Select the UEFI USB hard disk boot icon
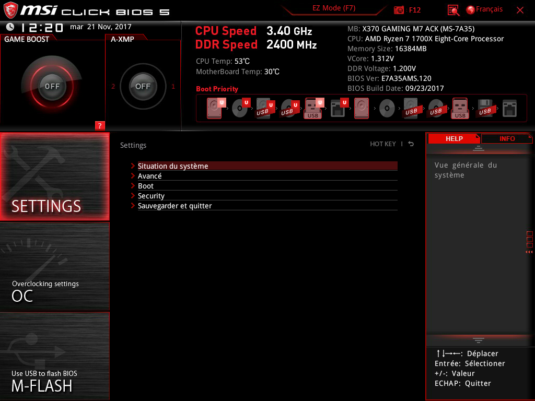Screen dimensions: 535x401 coord(265,108)
